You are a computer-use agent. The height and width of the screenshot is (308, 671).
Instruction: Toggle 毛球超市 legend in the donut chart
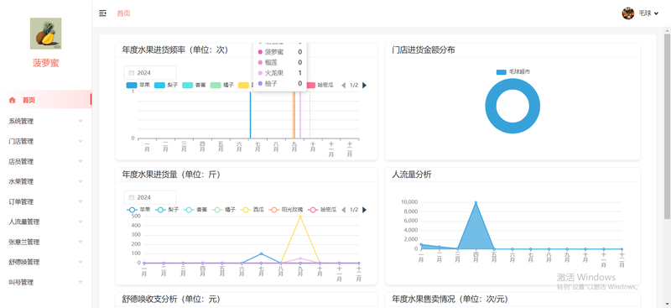tap(512, 72)
